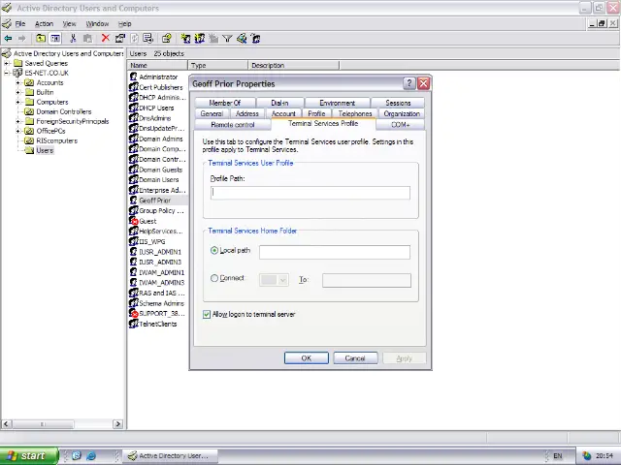The height and width of the screenshot is (465, 621).
Task: Open the File menu
Action: click(x=20, y=23)
